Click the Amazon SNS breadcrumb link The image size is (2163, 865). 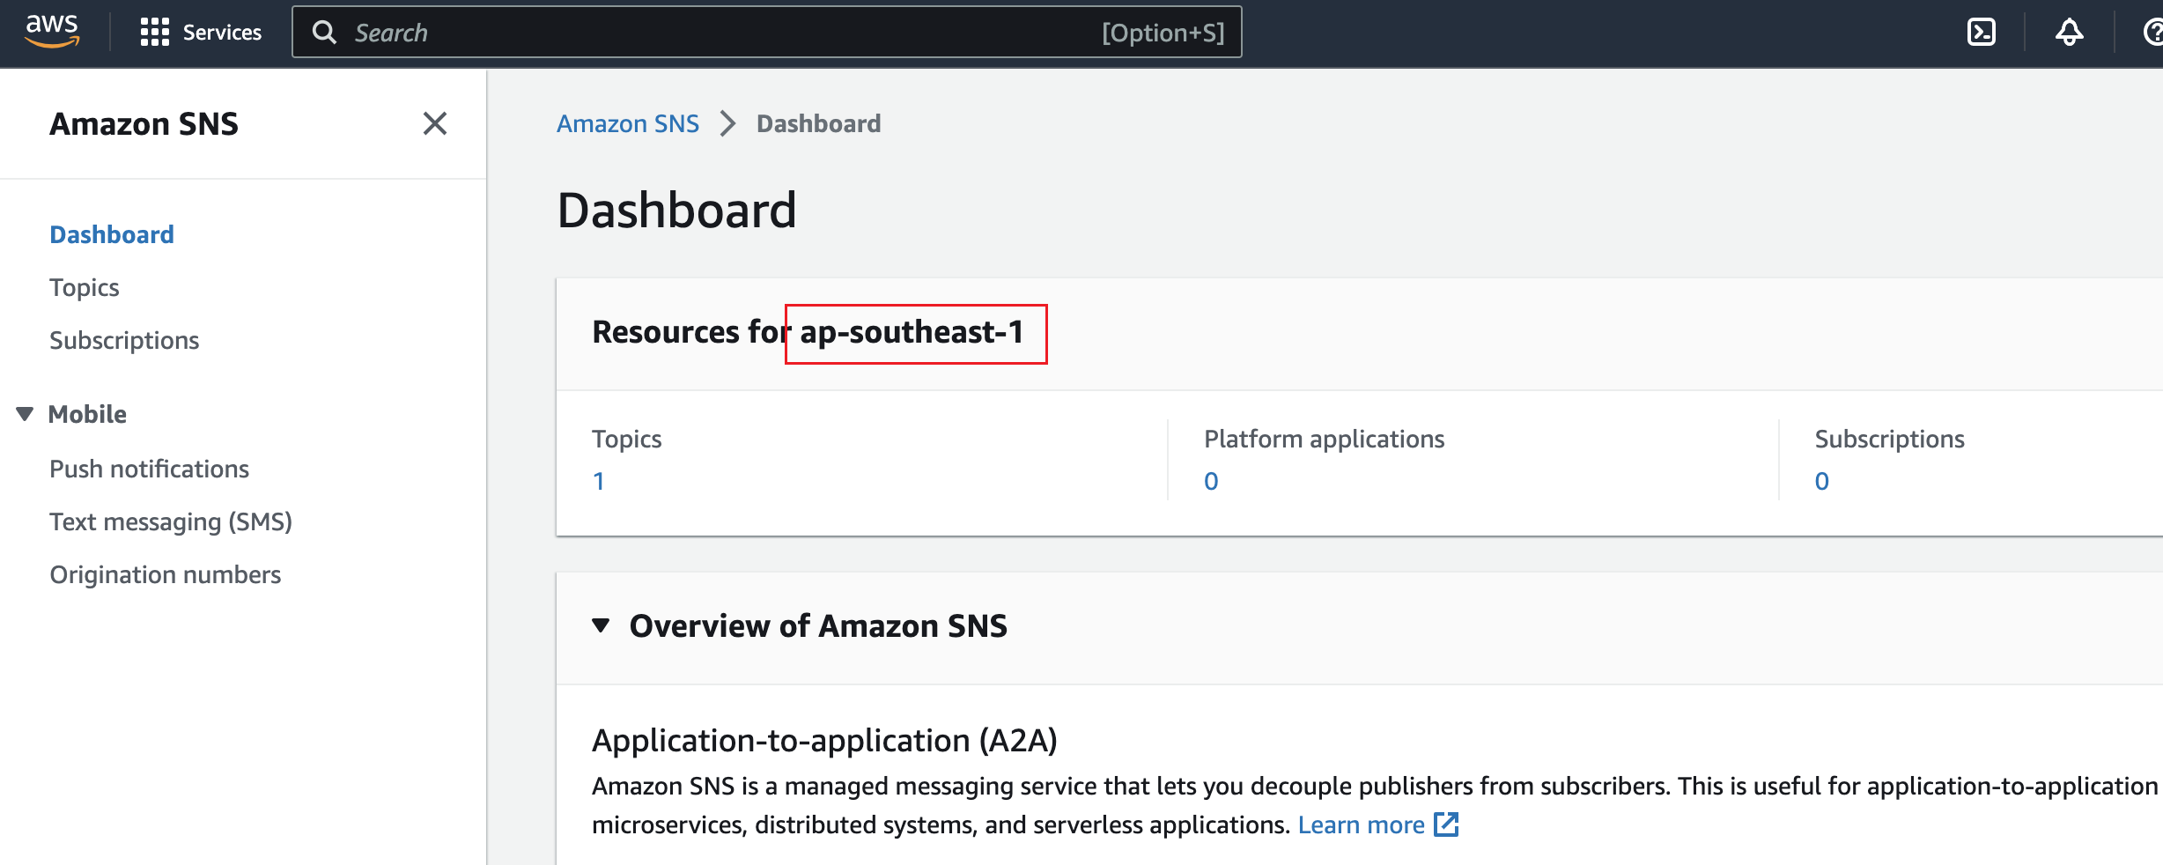point(627,123)
